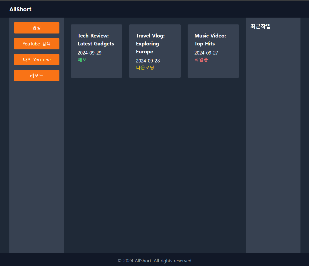The height and width of the screenshot is (266, 309).
Task: Click the AllShort logo in the header
Action: coord(20,9)
